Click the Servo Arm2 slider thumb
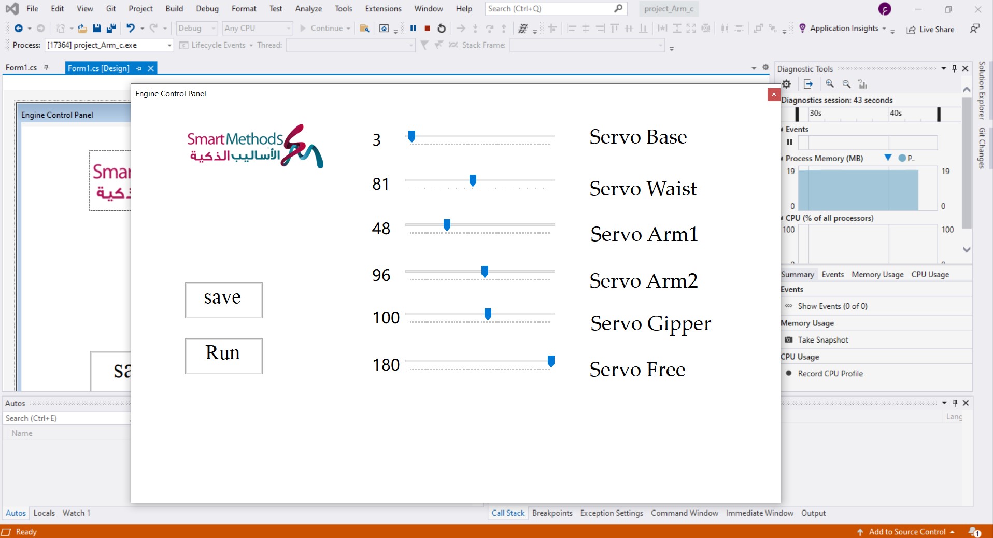993x538 pixels. click(x=485, y=272)
